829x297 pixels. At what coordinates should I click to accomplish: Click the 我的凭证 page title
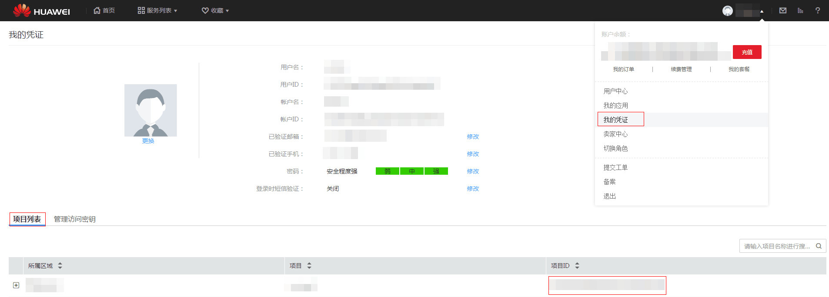coord(26,35)
